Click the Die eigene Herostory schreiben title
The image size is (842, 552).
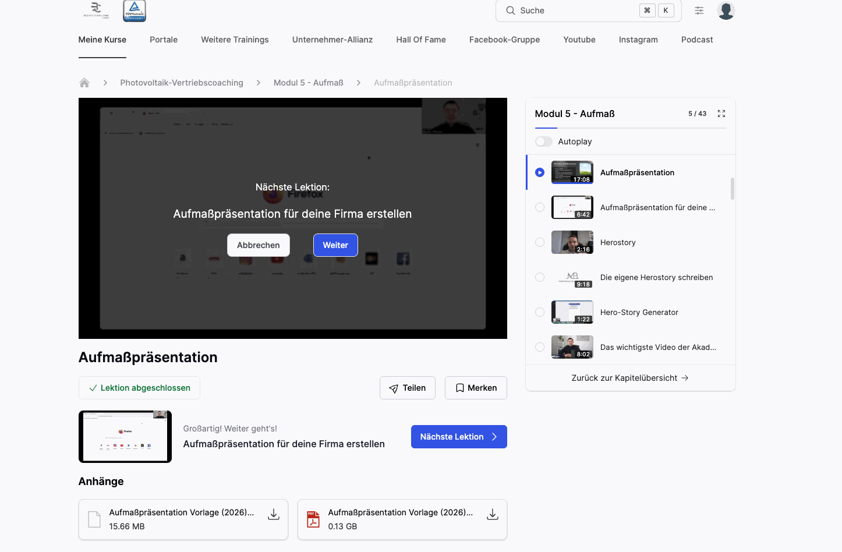point(656,277)
